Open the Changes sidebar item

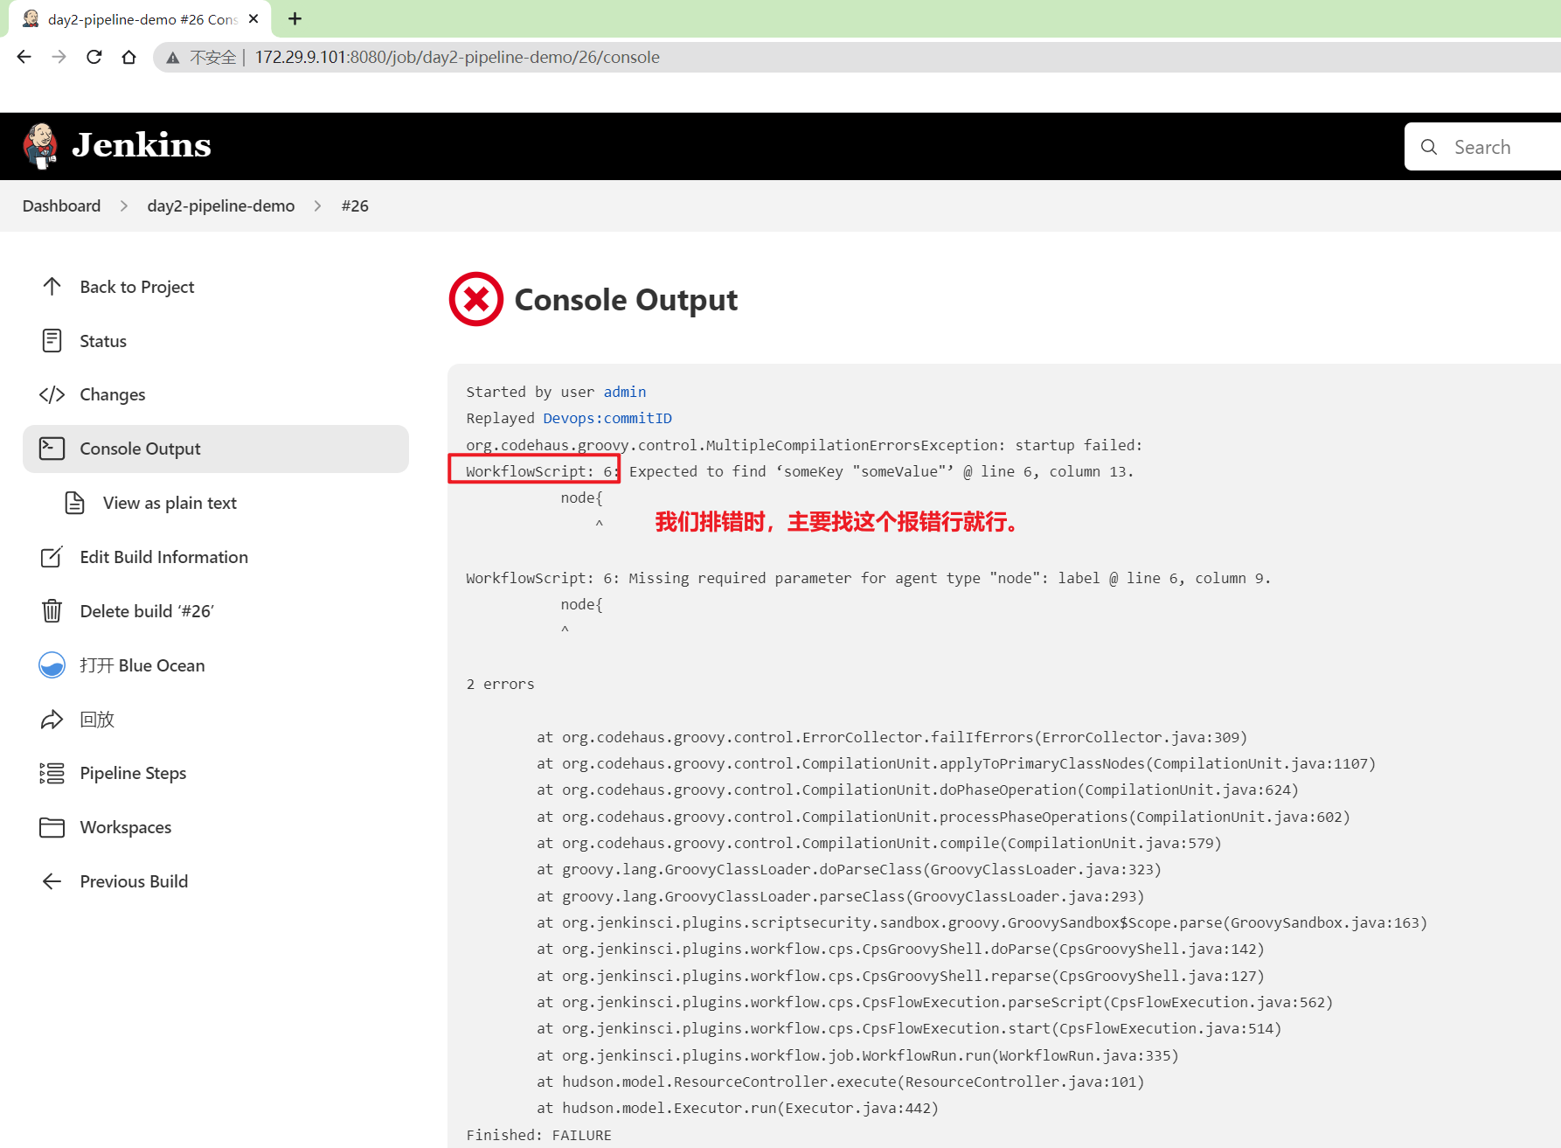coord(216,394)
